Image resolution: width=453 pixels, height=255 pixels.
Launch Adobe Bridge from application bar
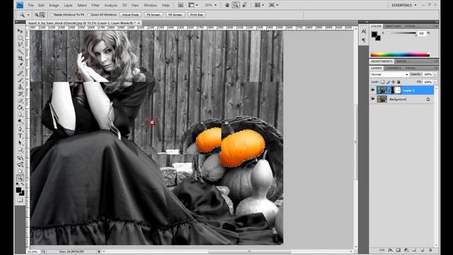180,5
